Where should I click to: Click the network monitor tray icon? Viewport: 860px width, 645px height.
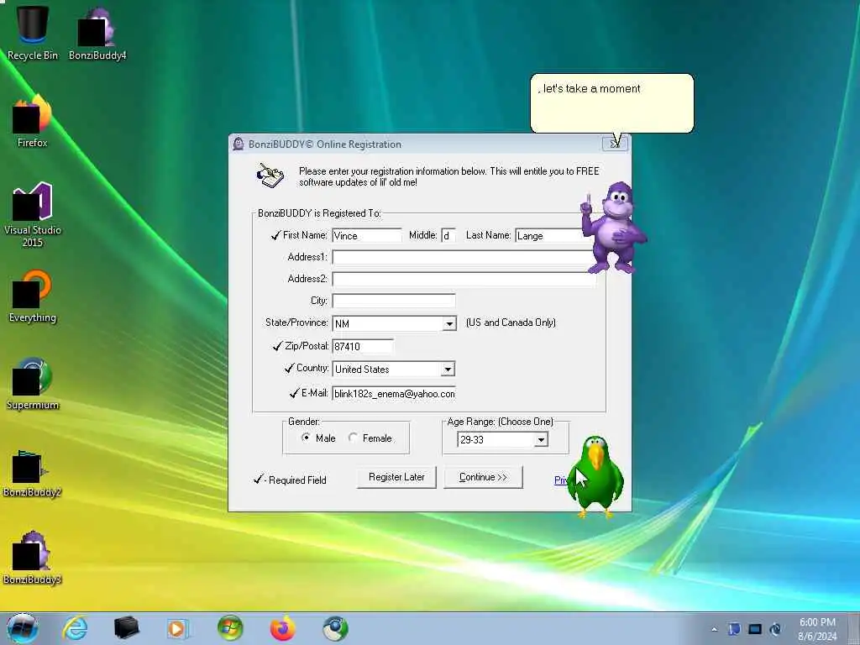click(755, 629)
